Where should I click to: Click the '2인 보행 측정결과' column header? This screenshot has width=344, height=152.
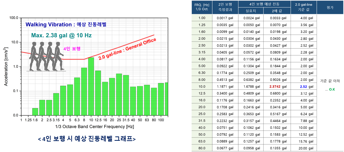click(225, 7)
